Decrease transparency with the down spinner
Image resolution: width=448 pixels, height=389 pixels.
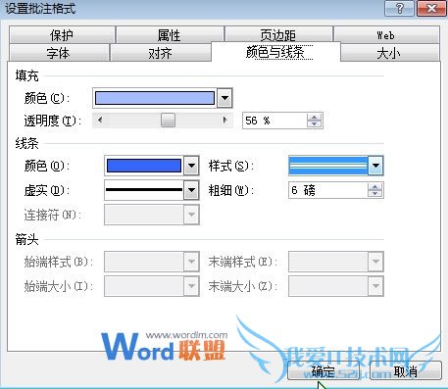[x=315, y=124]
